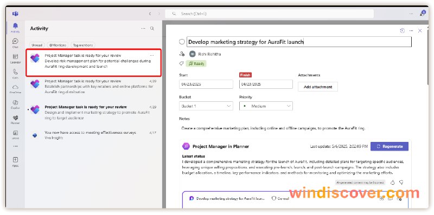Close the task details pane

420,31
